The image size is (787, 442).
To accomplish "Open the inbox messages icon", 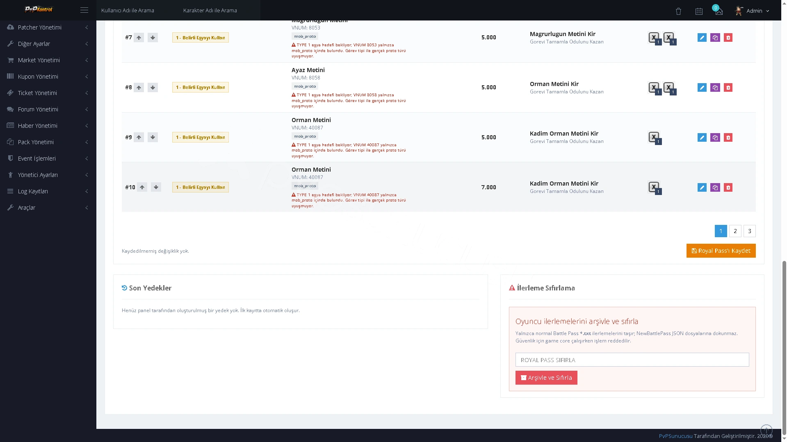I will point(719,11).
